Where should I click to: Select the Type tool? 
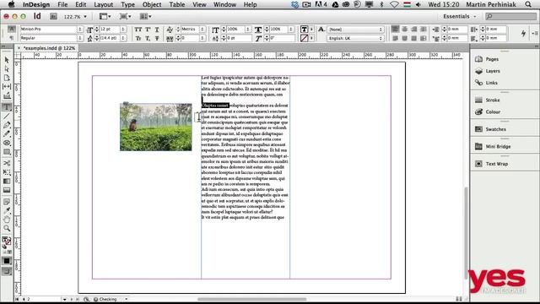[7, 107]
